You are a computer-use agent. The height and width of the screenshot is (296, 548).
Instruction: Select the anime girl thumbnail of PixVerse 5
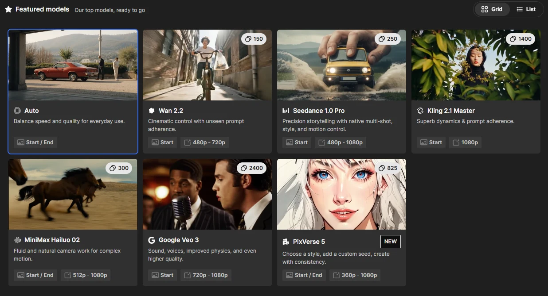click(341, 194)
